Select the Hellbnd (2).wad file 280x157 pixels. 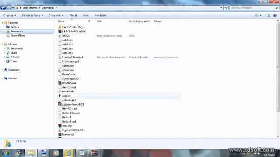tap(70, 113)
